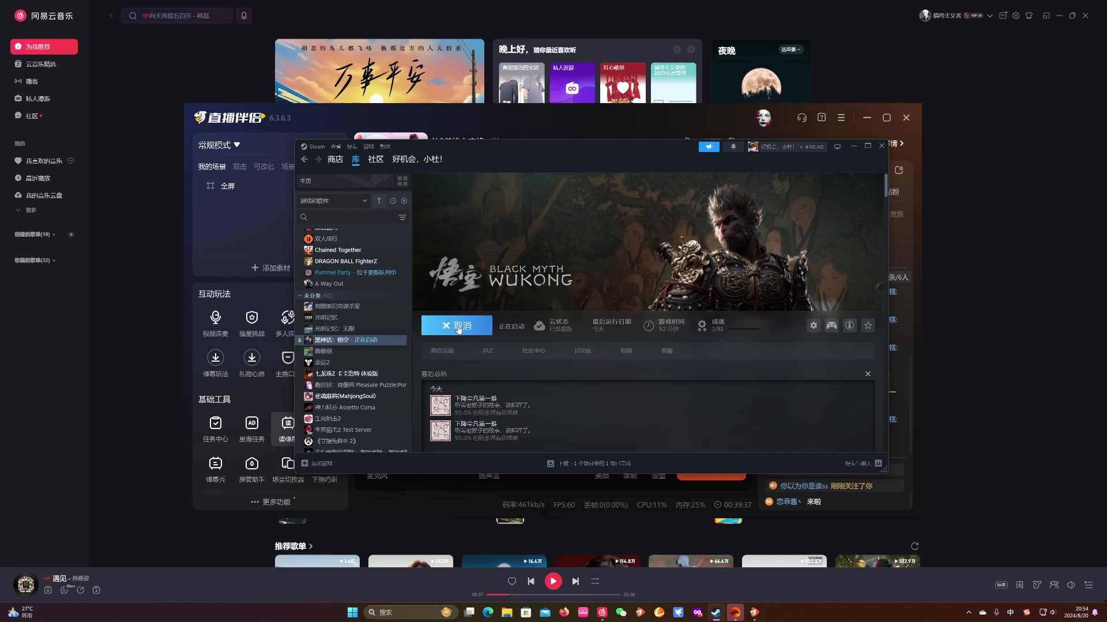Toggle library sort order arrow
The height and width of the screenshot is (622, 1107).
379,200
